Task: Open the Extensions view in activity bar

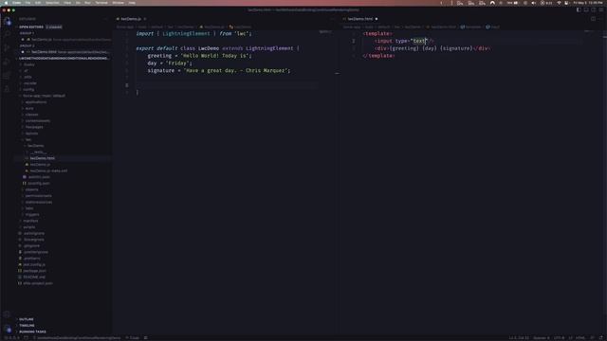Action: [8, 76]
